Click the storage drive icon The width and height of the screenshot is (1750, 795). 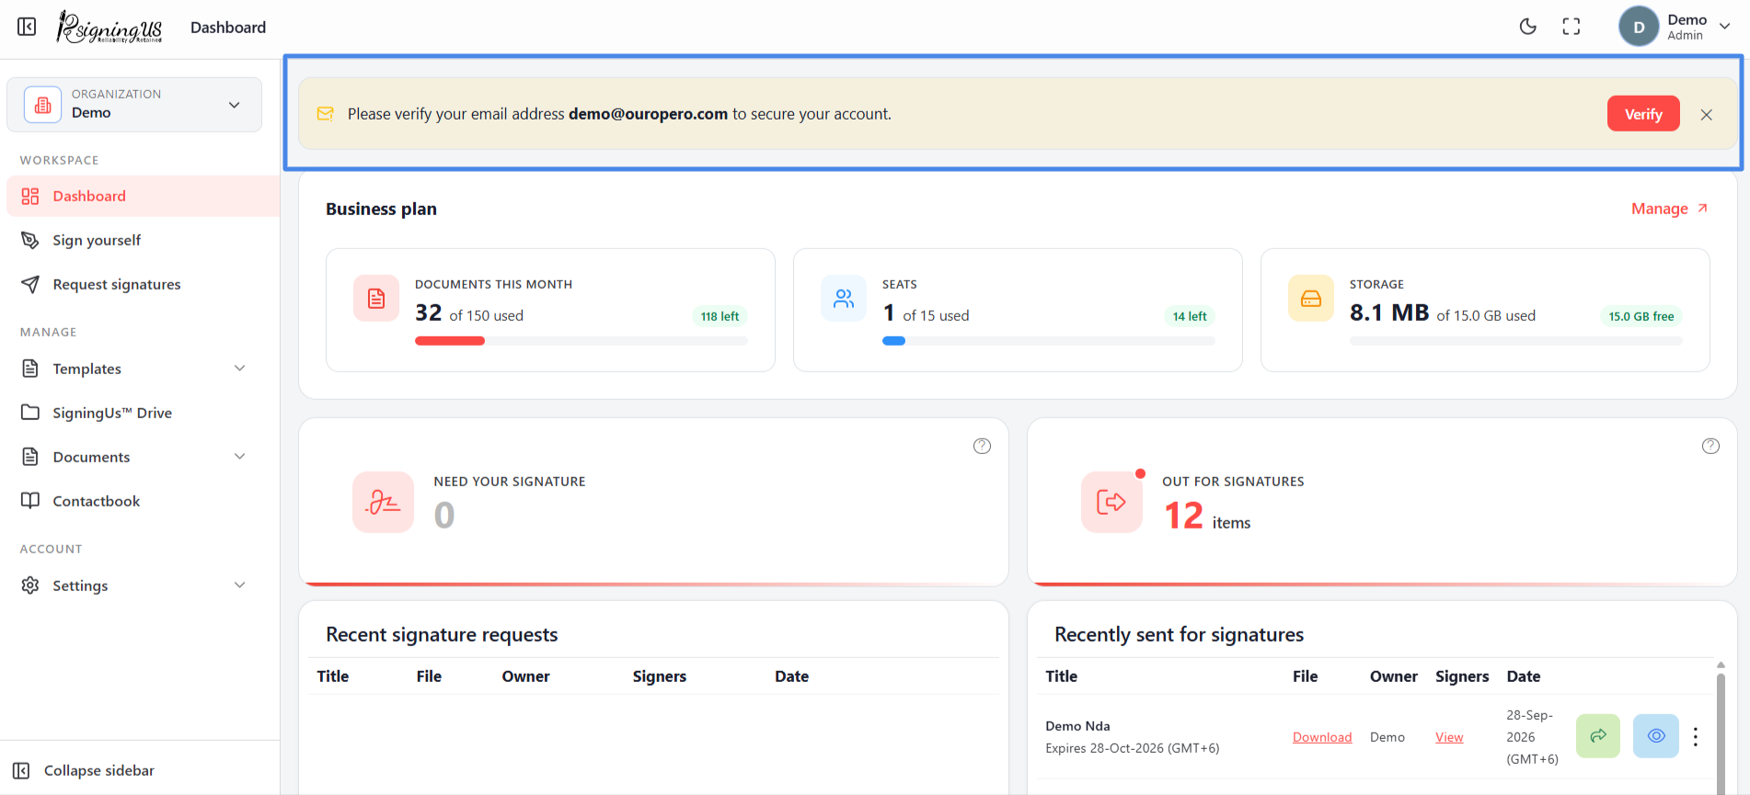[1311, 298]
